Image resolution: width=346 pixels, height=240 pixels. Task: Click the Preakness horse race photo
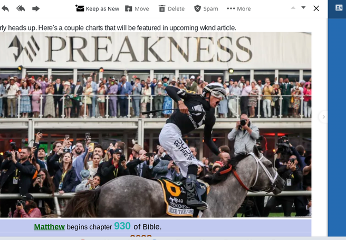click(x=156, y=125)
